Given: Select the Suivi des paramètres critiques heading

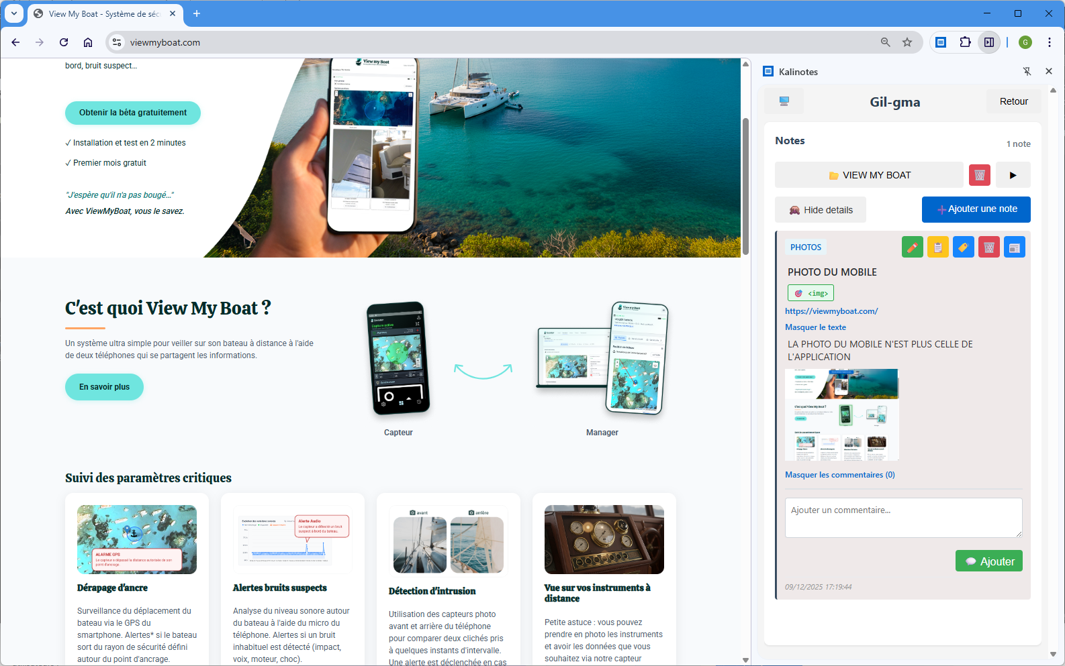Looking at the screenshot, I should pyautogui.click(x=148, y=478).
